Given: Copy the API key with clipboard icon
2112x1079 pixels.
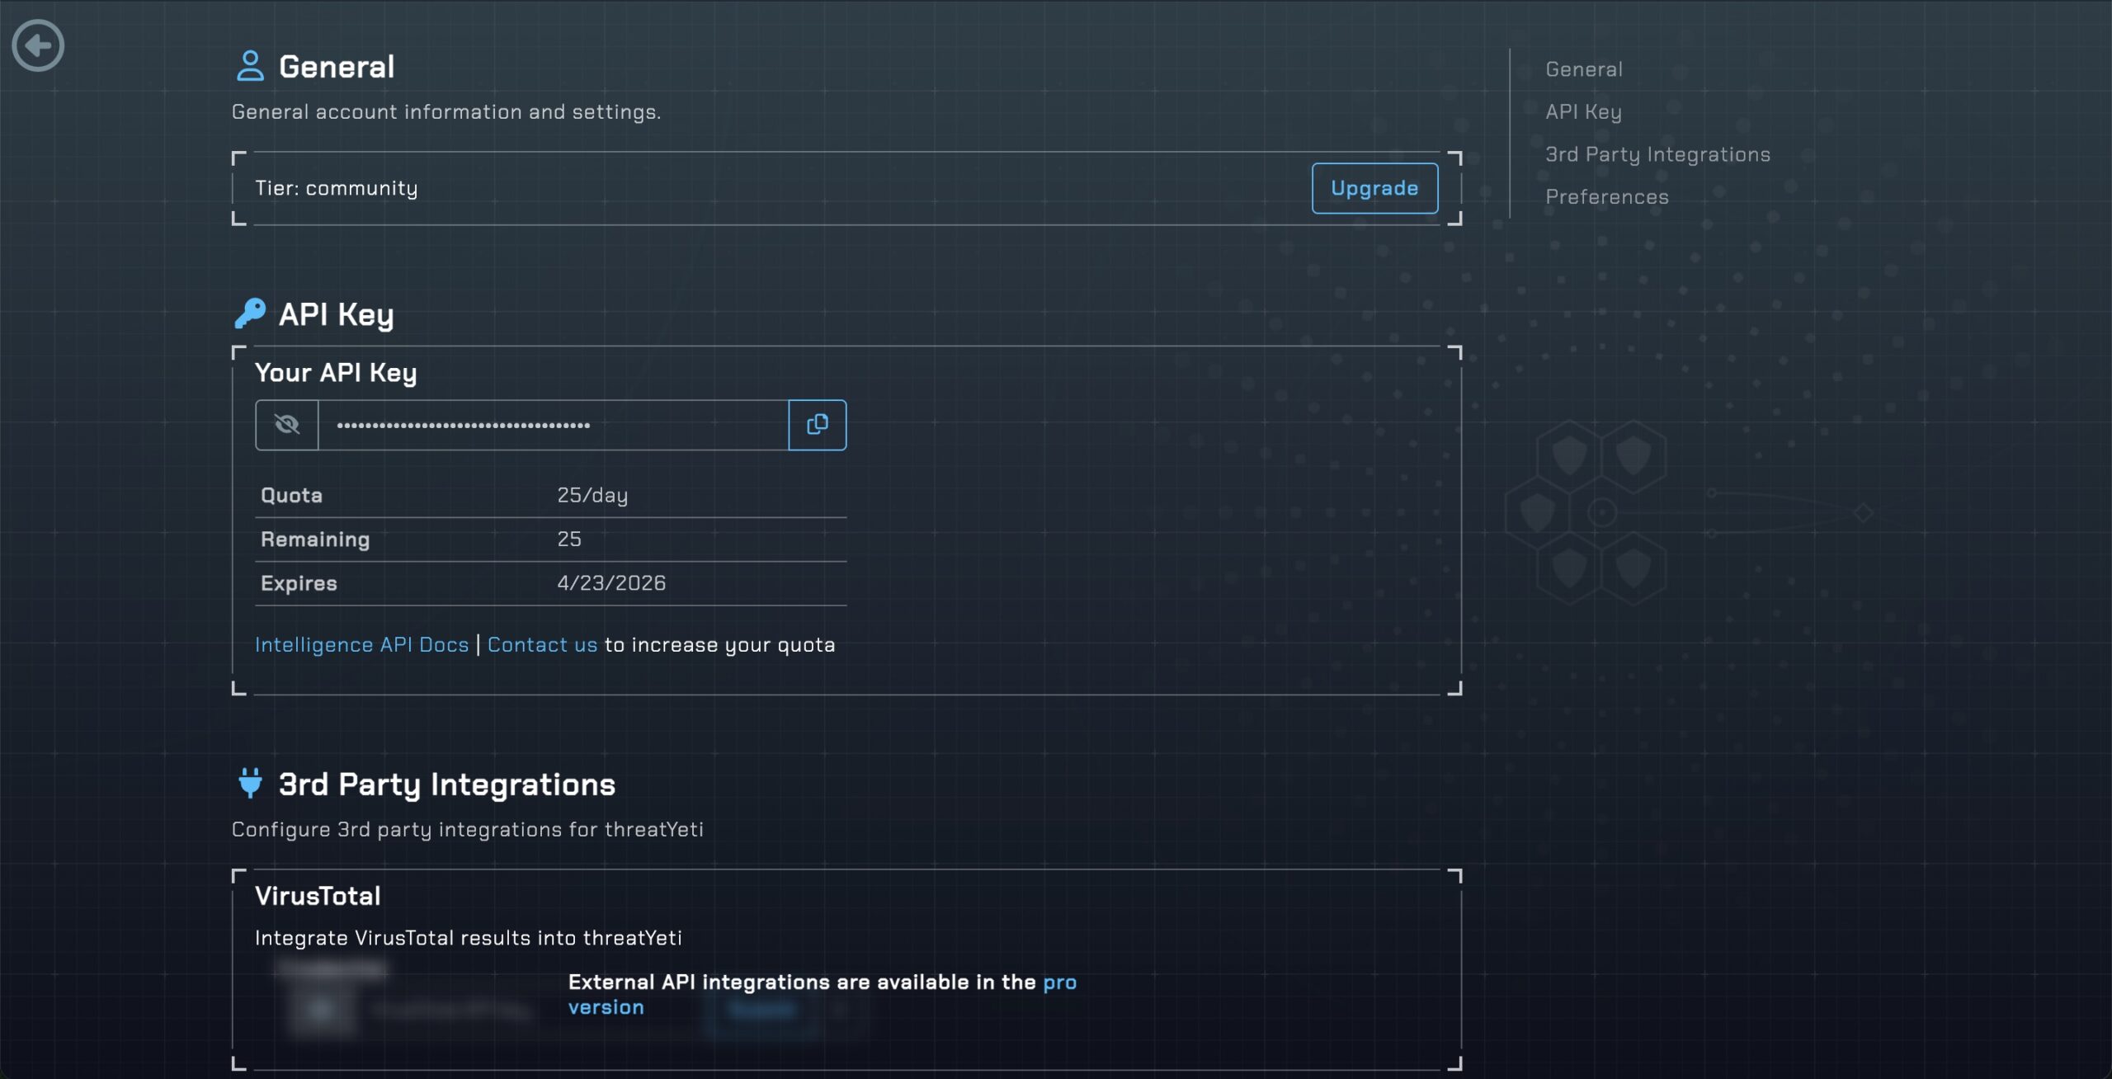Looking at the screenshot, I should pos(817,425).
